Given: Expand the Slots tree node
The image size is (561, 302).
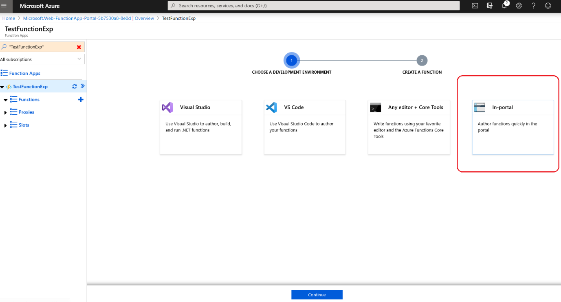Looking at the screenshot, I should click(x=6, y=125).
